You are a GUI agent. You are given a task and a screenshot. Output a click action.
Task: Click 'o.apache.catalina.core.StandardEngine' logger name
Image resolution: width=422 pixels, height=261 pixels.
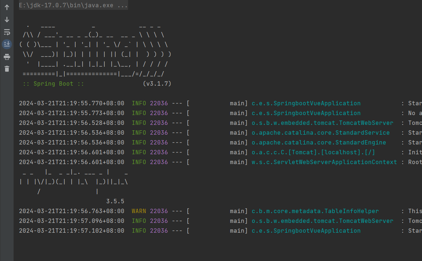(x=319, y=142)
